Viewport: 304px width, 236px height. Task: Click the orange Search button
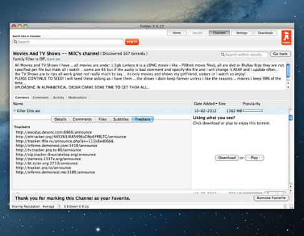click(x=132, y=42)
